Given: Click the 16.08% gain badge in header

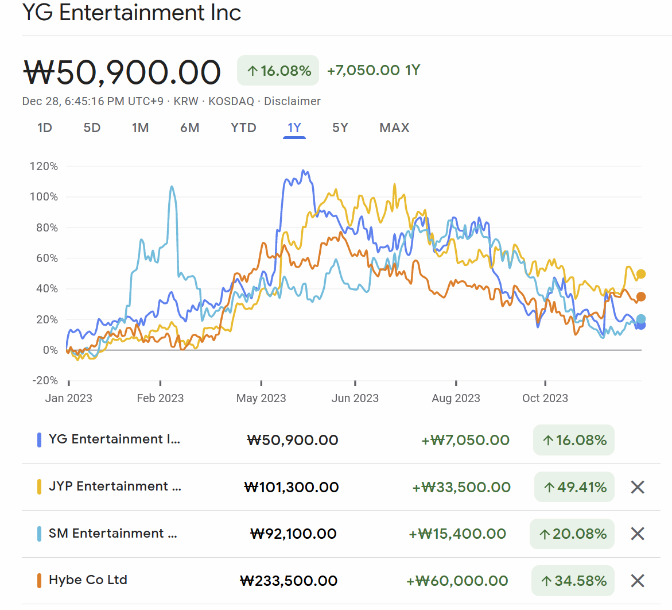Looking at the screenshot, I should [x=278, y=71].
